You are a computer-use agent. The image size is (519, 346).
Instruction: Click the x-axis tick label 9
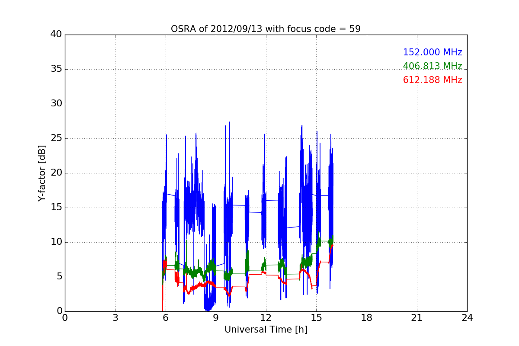(x=215, y=318)
